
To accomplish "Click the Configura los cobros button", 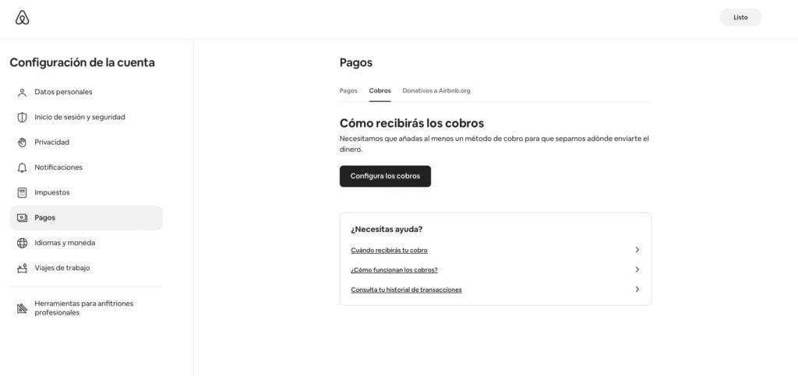I will coord(385,176).
